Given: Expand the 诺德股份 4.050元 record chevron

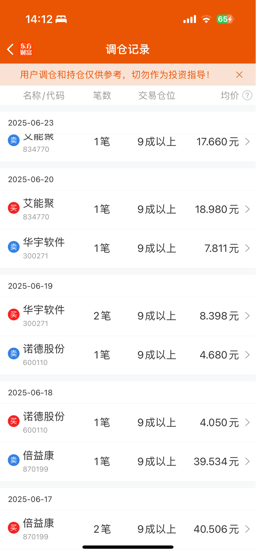Looking at the screenshot, I should tap(247, 423).
